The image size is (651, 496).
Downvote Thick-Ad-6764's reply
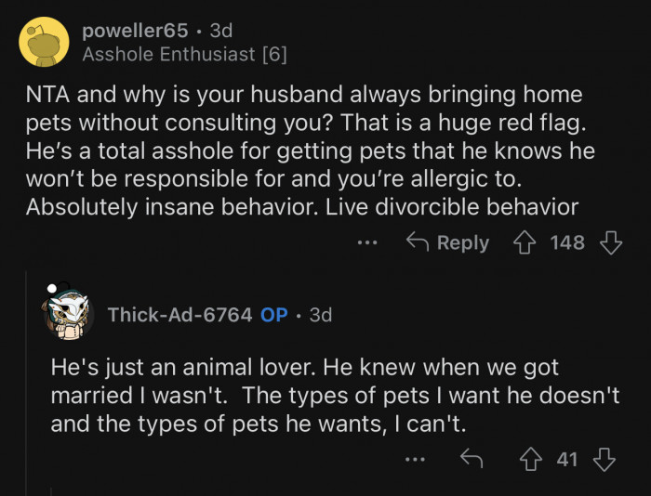coord(604,460)
